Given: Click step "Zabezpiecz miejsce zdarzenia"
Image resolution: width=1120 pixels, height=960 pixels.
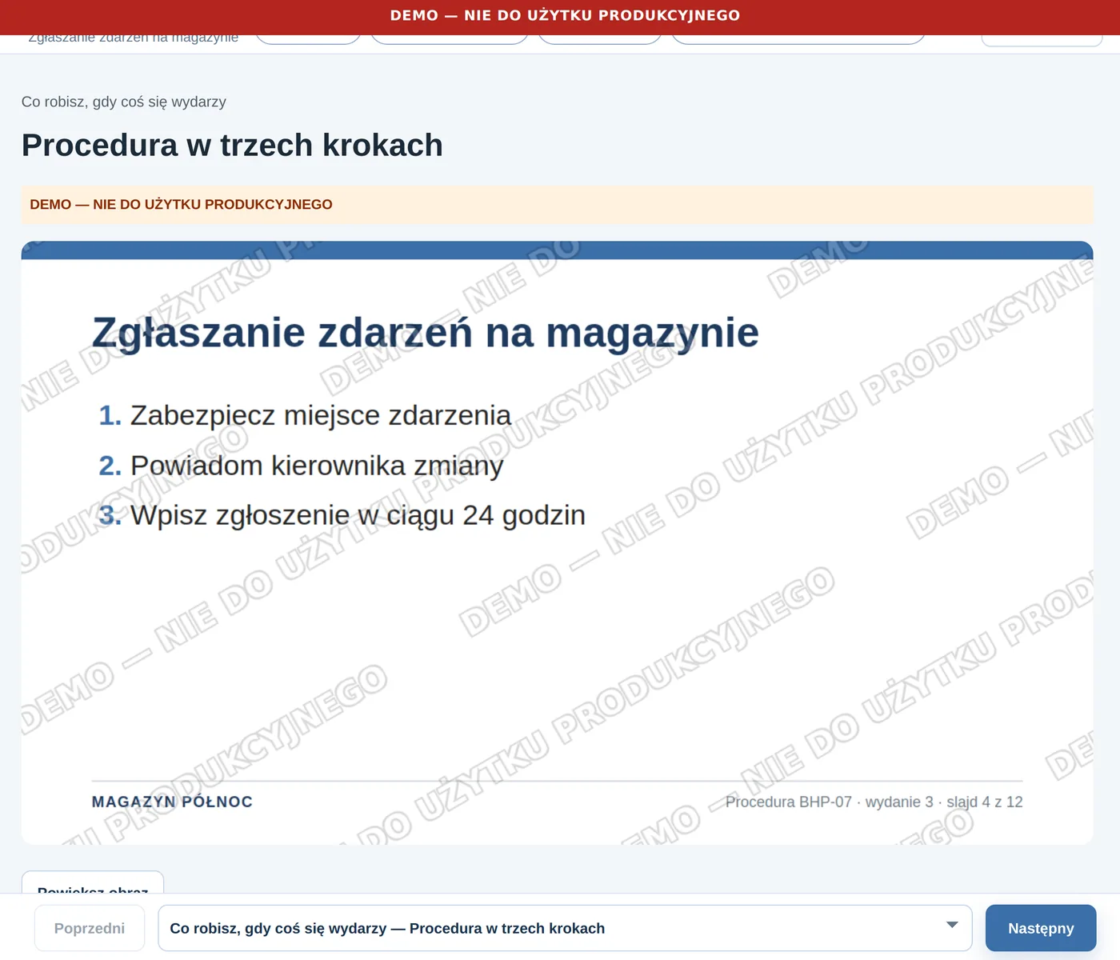Looking at the screenshot, I should 320,415.
